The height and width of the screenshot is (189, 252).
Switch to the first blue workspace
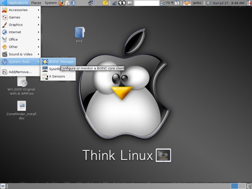[235, 186]
